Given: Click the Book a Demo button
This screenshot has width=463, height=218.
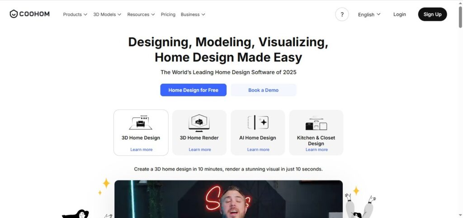Looking at the screenshot, I should 264,90.
